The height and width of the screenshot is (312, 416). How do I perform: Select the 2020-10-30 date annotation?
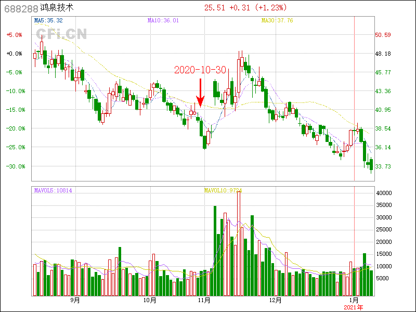pyautogui.click(x=200, y=70)
